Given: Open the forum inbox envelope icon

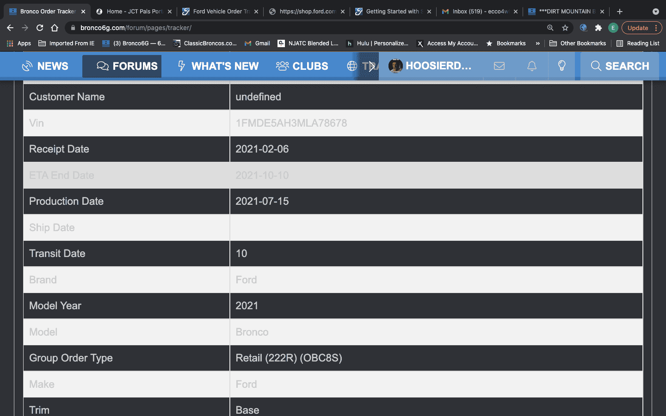Looking at the screenshot, I should [499, 66].
